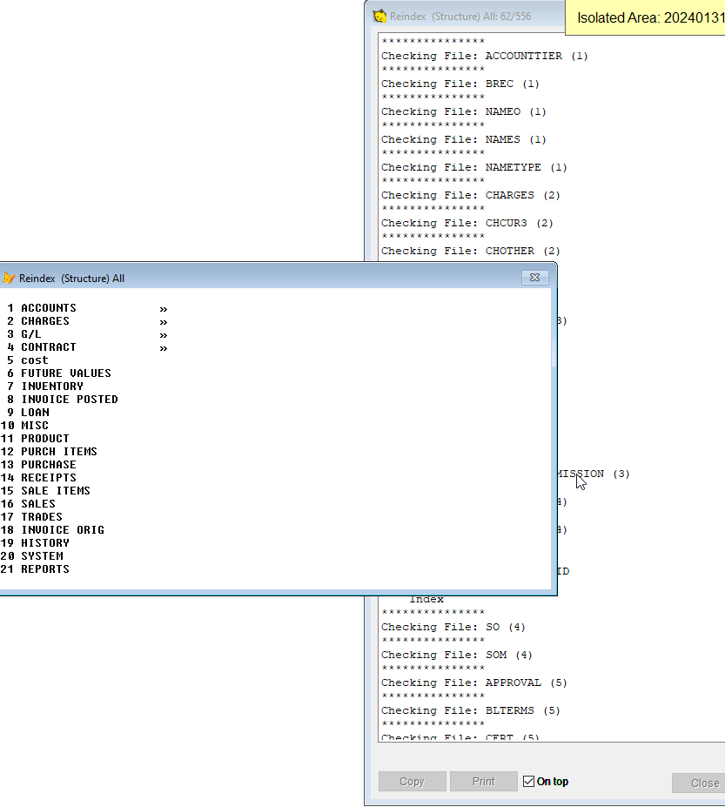
Task: Click the fox icon in Reindex (Structure) All title bar
Action: tap(8, 278)
